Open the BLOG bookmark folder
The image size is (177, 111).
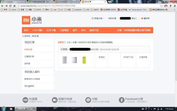tap(37, 10)
